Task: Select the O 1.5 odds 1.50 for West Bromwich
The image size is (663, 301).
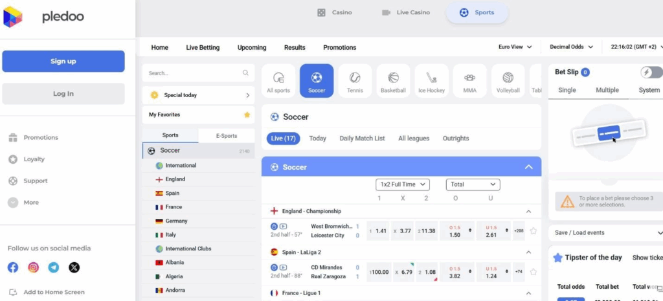Action: pos(455,231)
